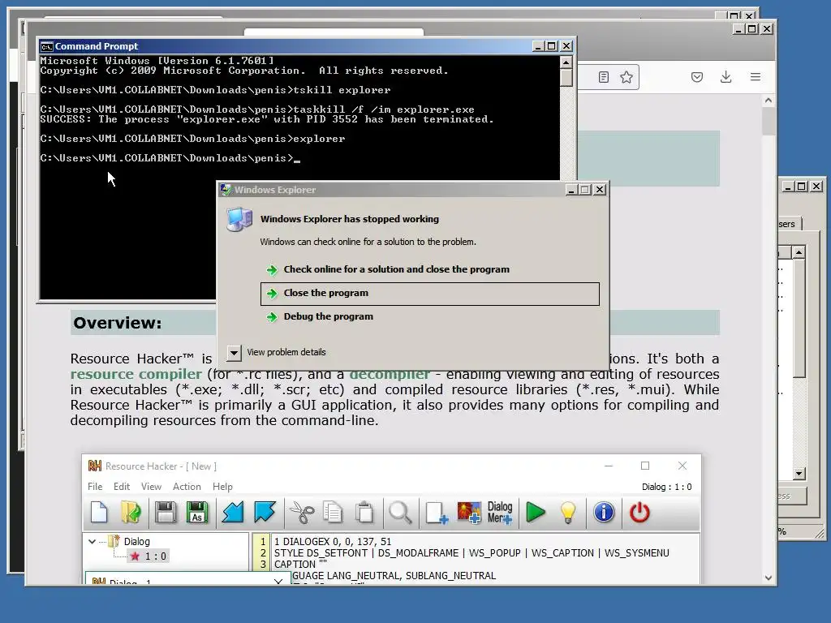Image resolution: width=831 pixels, height=623 pixels.
Task: Click the blue up-right arrow toolbar icon
Action: point(265,513)
